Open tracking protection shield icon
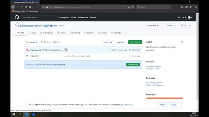Viewport: 209px width, 117px height. (43, 7)
